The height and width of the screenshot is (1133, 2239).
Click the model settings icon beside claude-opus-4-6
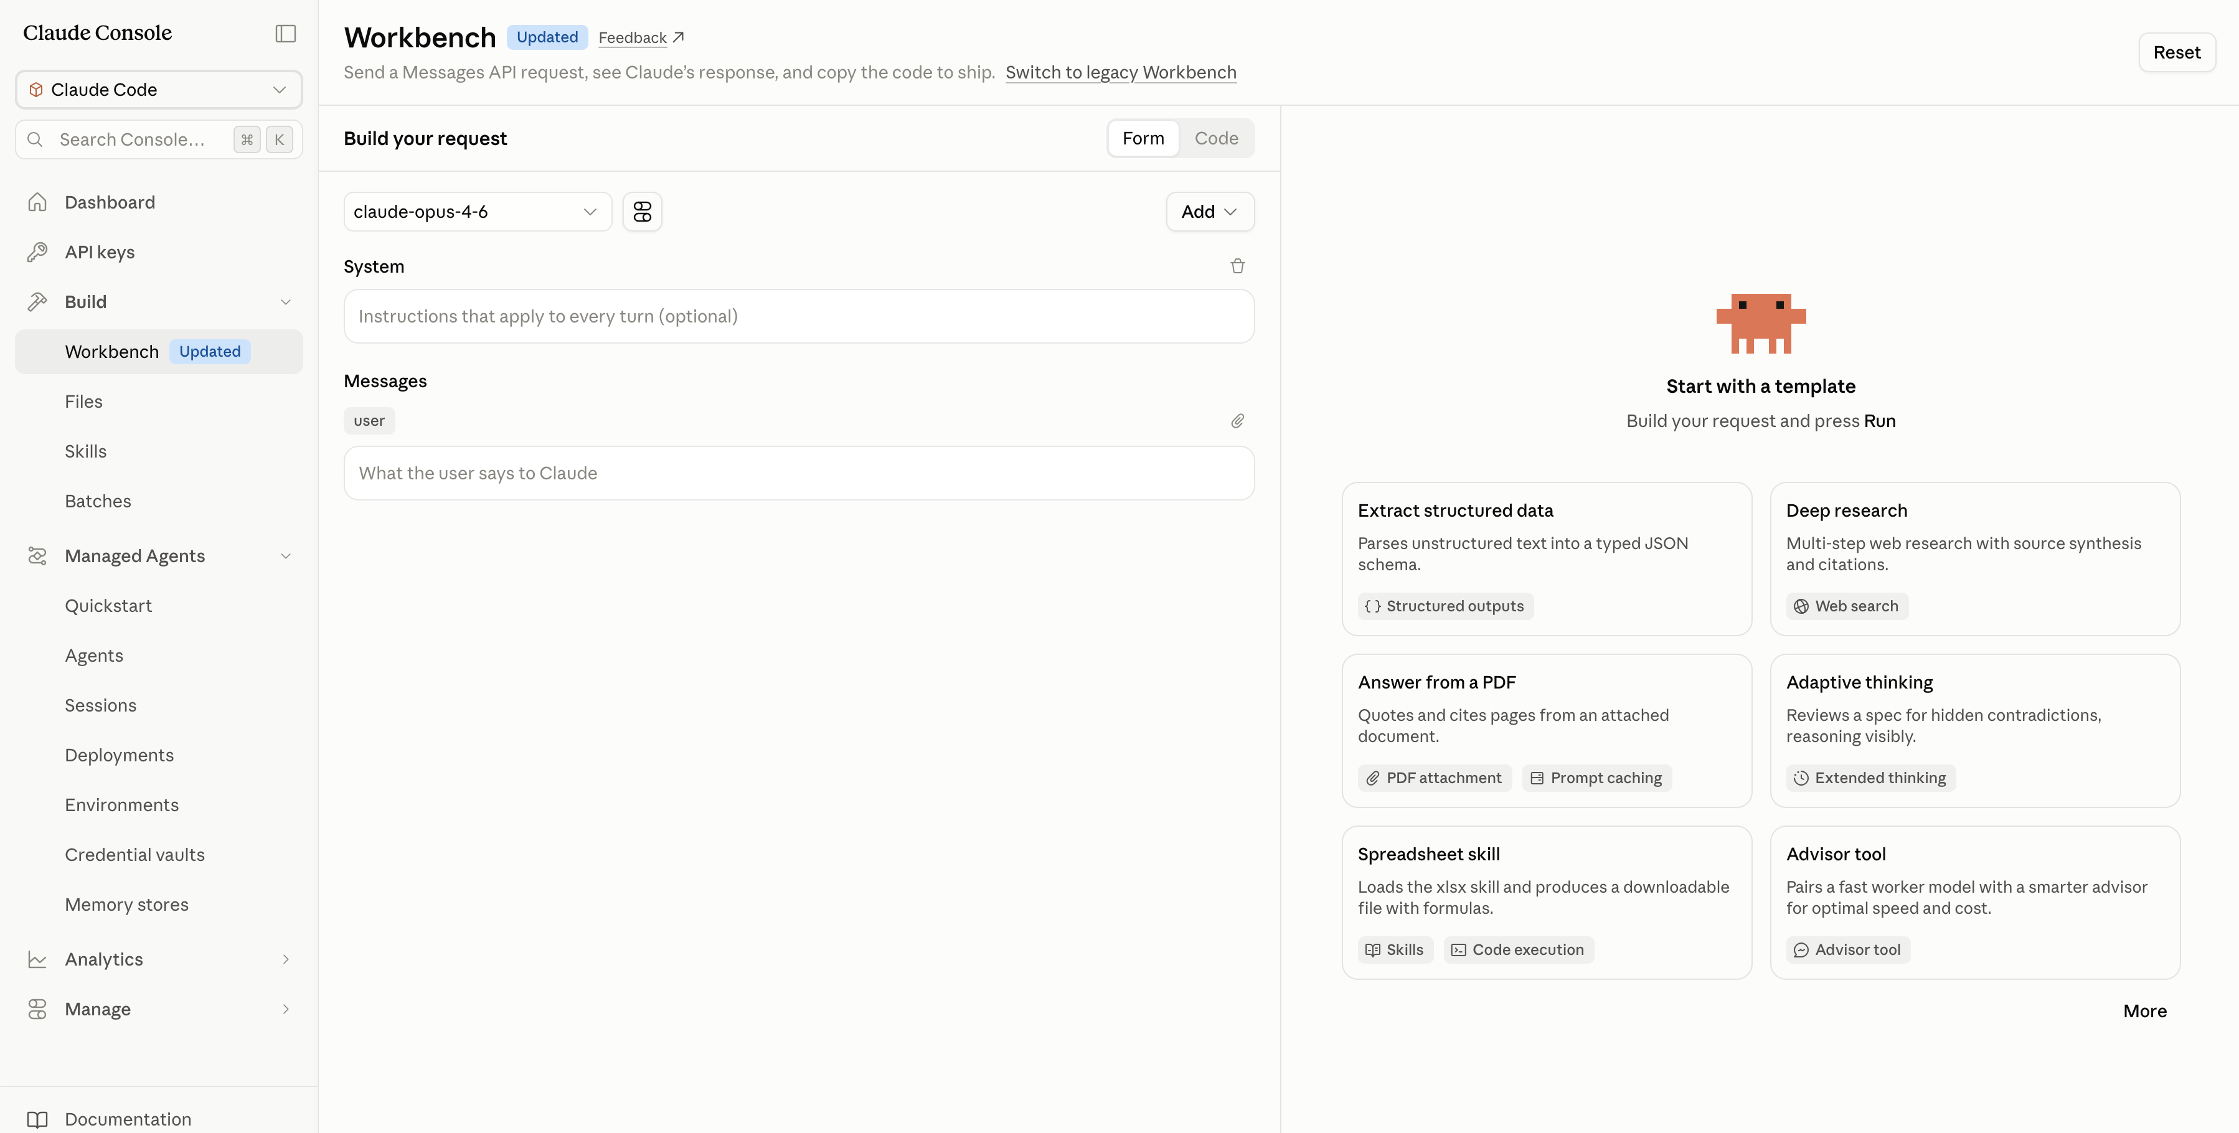[643, 211]
